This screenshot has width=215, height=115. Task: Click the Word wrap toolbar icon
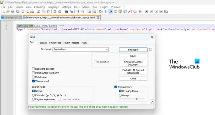pos(101,12)
